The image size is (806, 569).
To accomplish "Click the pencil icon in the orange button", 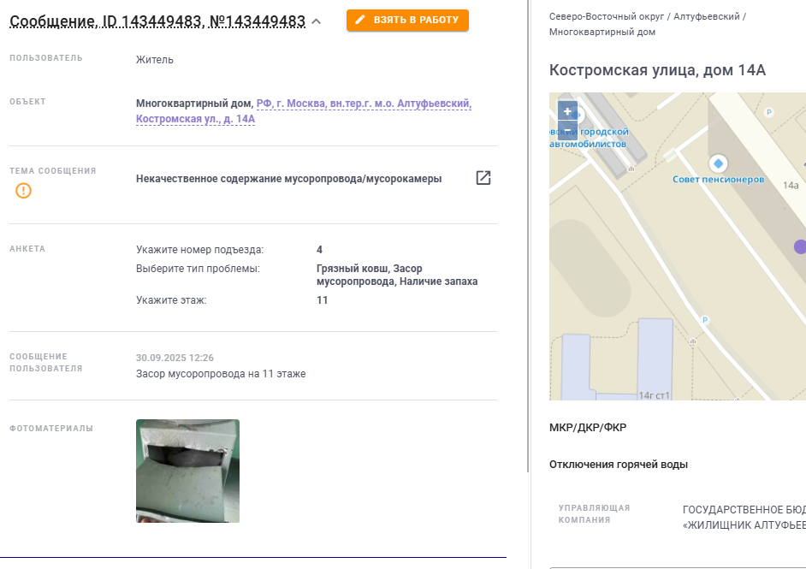I will click(x=360, y=20).
